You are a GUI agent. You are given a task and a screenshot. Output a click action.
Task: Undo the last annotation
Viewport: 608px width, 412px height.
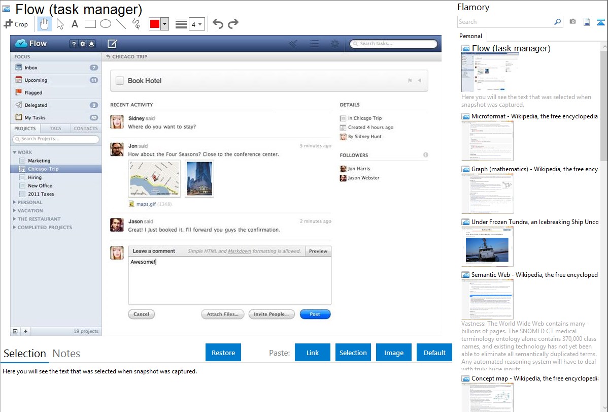click(x=218, y=24)
